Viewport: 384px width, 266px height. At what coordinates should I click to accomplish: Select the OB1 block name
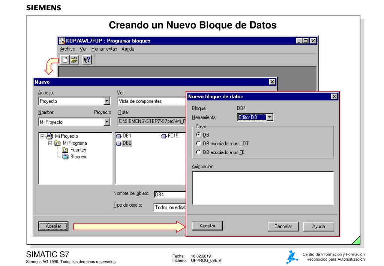(127, 136)
